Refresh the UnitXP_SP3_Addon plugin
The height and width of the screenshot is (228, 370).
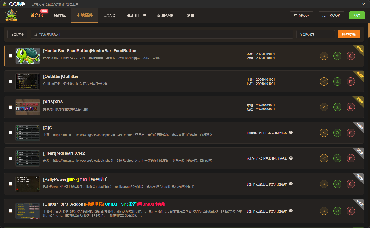click(x=337, y=211)
